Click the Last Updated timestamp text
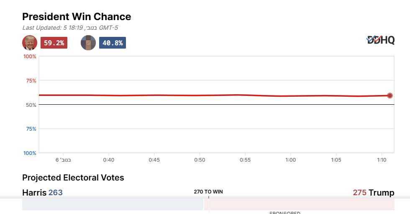 [x=70, y=28]
